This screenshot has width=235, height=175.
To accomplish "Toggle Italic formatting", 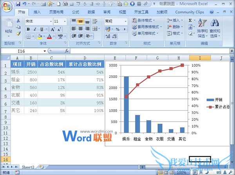I will click(35, 29).
